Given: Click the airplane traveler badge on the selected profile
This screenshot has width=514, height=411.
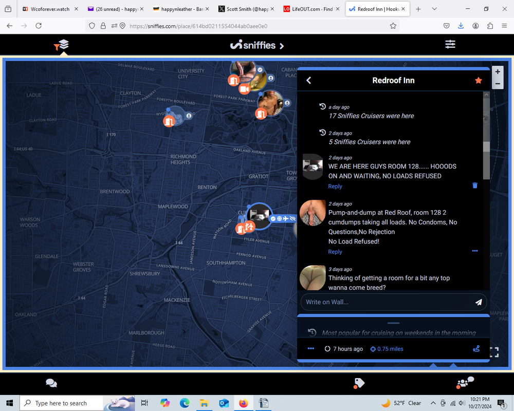Looking at the screenshot, I should coord(286,218).
